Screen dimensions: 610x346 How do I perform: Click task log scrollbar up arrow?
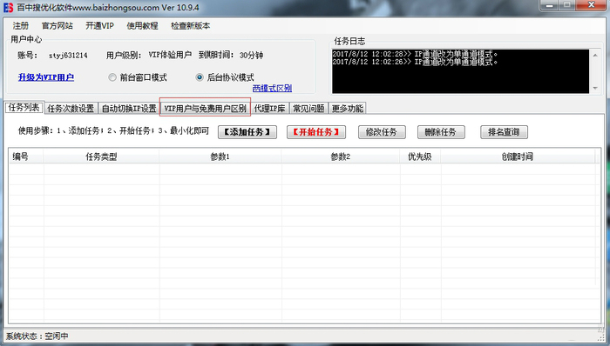pos(595,56)
